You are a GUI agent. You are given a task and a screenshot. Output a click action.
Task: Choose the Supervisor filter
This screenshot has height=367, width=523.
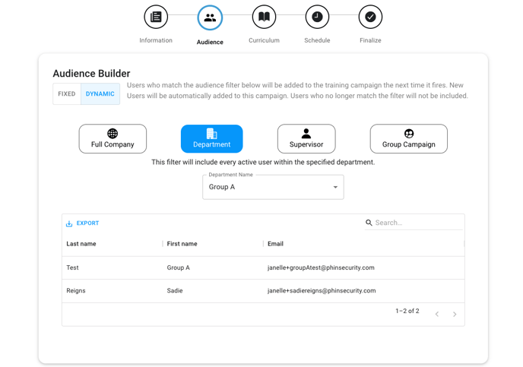pos(306,138)
